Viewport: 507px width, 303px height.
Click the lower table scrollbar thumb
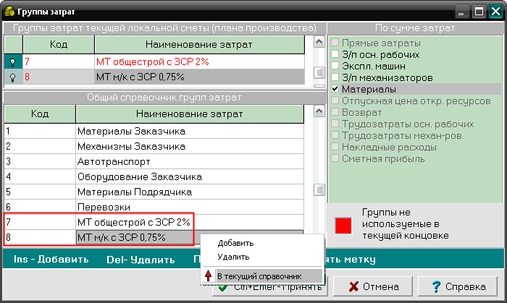tap(319, 189)
